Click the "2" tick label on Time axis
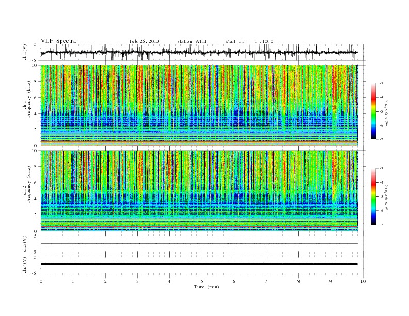The width and height of the screenshot is (409, 316). [x=105, y=281]
